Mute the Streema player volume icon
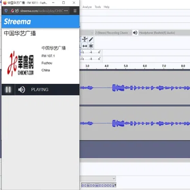 tap(21, 89)
